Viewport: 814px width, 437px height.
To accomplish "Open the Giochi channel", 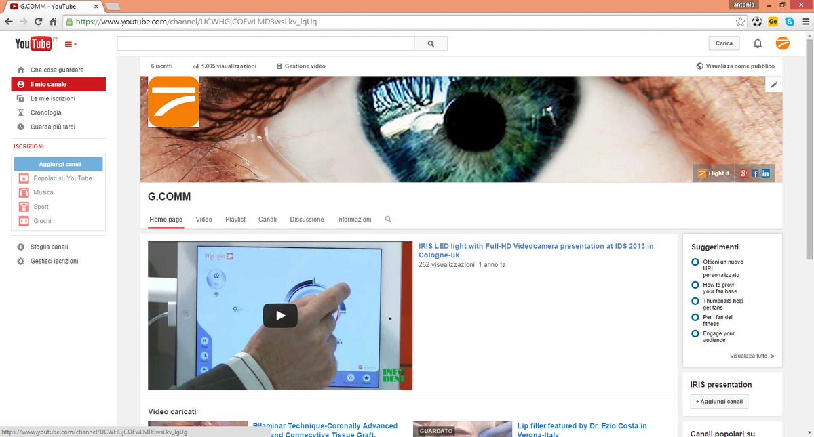I will click(42, 221).
